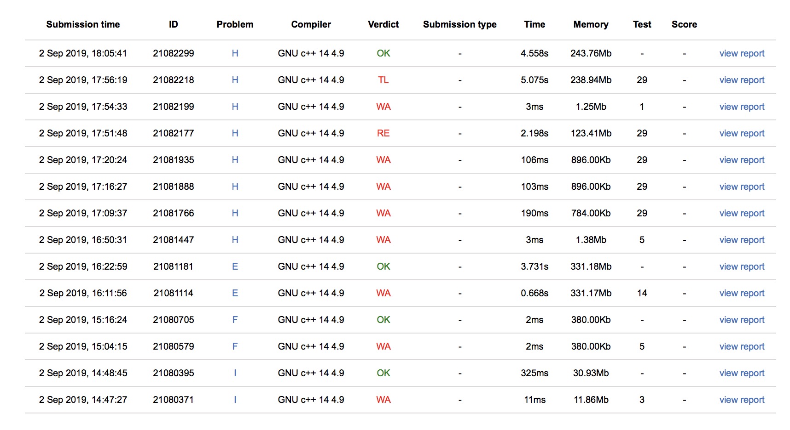This screenshot has height=430, width=790.
Task: Click the Verdict column header
Action: click(383, 24)
